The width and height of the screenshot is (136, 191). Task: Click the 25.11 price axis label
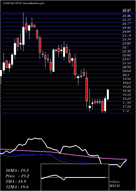click(x=127, y=20)
